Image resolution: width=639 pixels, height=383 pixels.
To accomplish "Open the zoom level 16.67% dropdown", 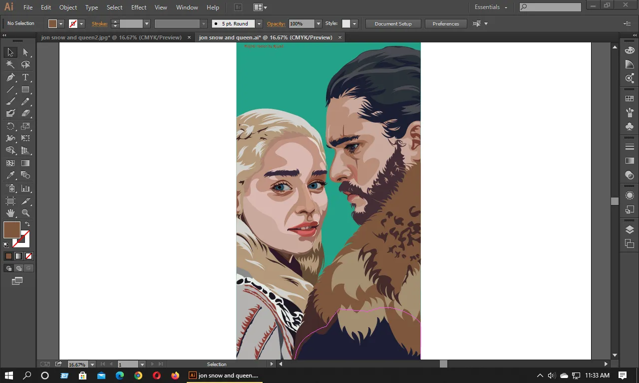I will (92, 365).
